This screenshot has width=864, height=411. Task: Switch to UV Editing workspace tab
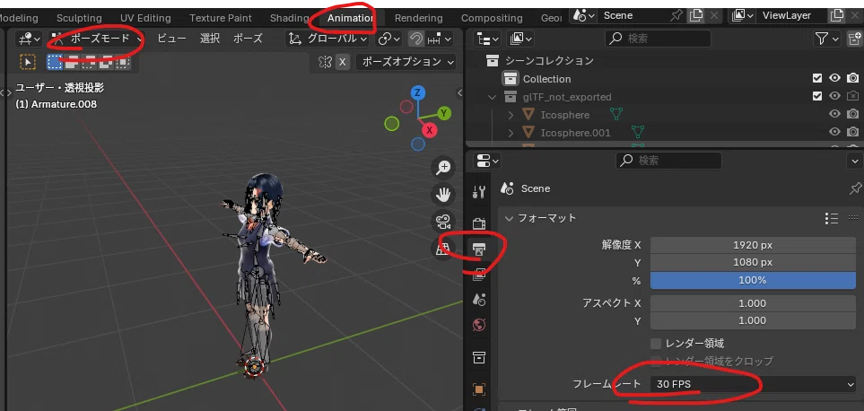(x=145, y=18)
